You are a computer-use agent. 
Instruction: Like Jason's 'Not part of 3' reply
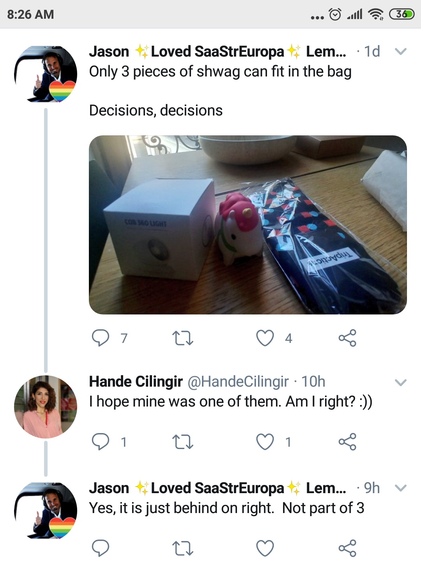265,548
